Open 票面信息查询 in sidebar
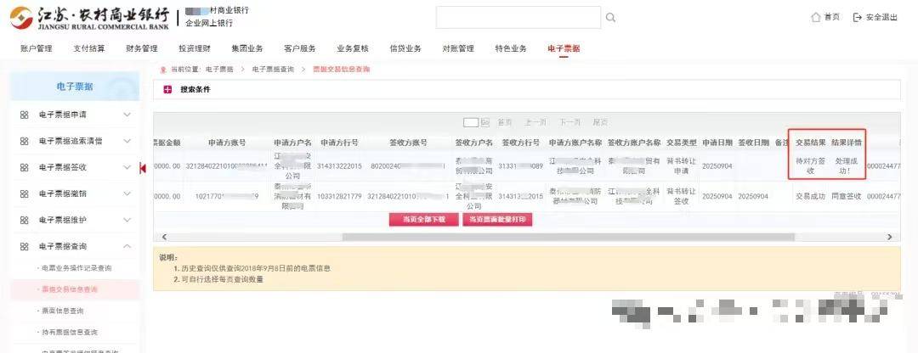 66,311
